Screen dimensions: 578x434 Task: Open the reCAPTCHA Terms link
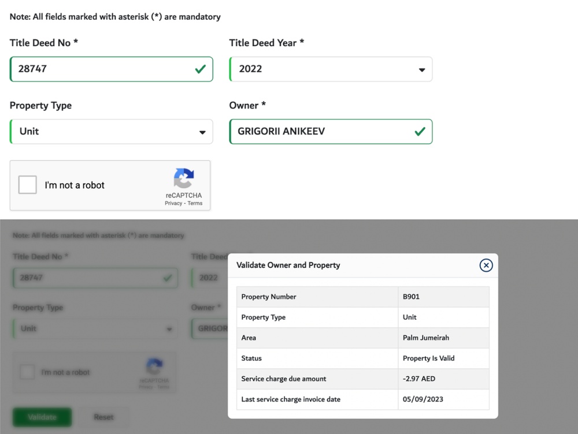tap(195, 203)
